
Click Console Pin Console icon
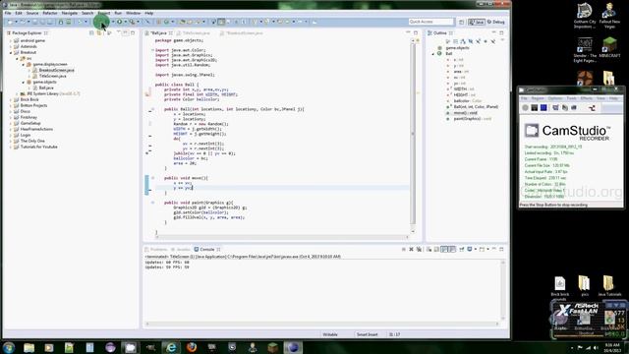[462, 249]
